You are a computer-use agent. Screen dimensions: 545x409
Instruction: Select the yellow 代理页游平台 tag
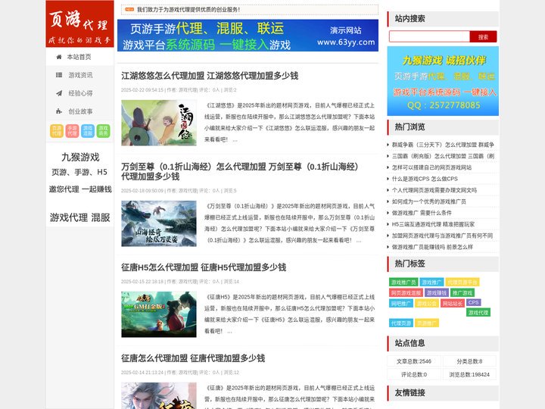(x=462, y=282)
